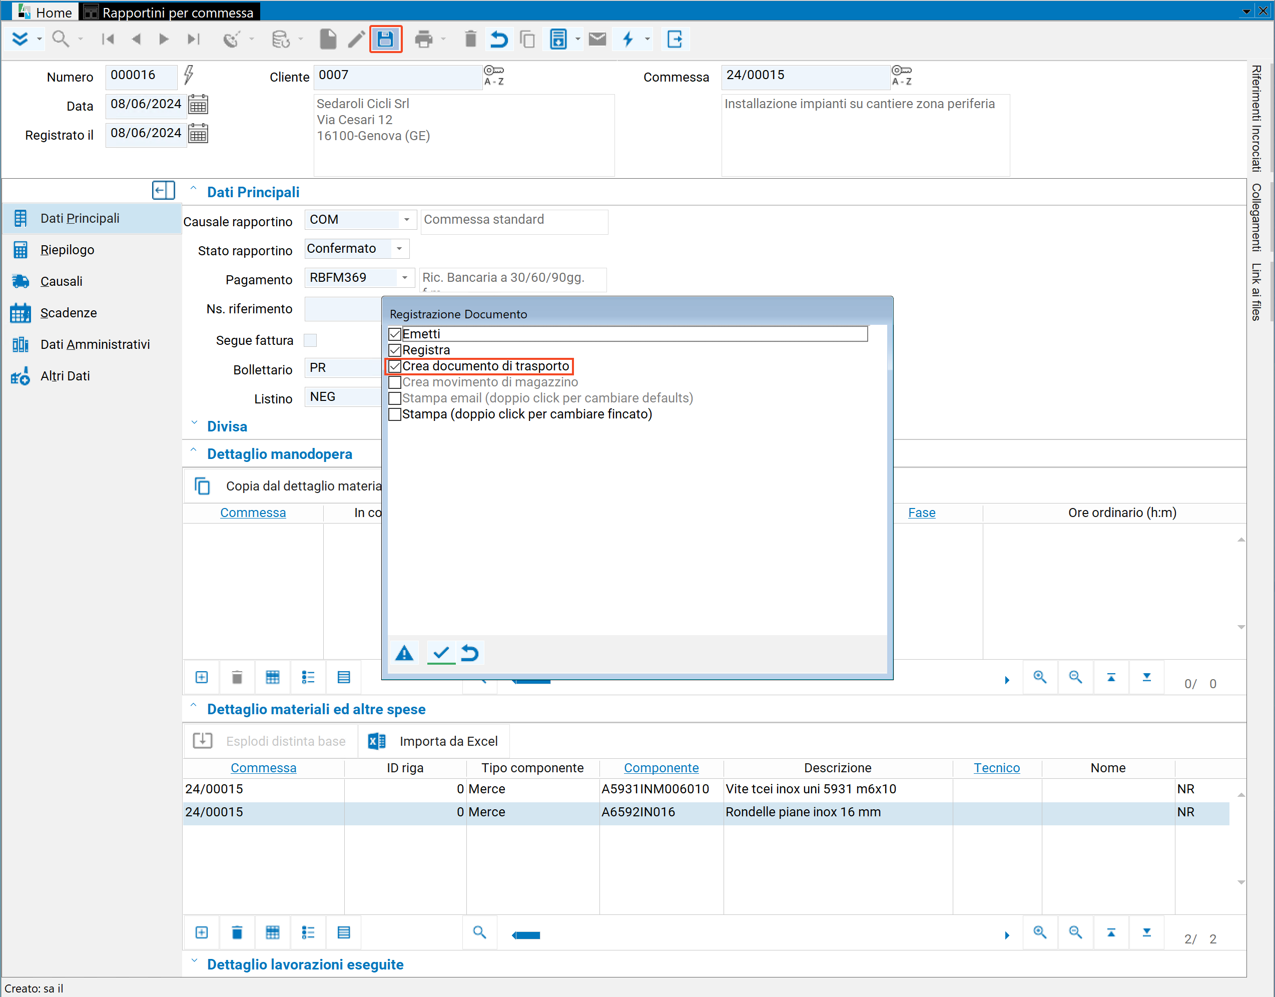
Task: Click the search magnifier in top toolbar
Action: pos(60,39)
